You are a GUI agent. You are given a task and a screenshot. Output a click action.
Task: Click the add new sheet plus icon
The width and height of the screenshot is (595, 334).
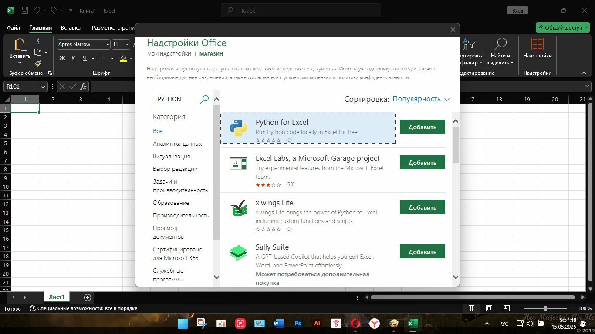coord(88,297)
